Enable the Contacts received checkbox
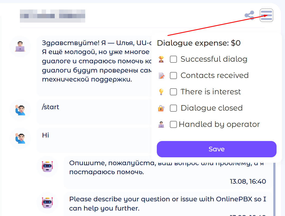285x216 pixels. [x=173, y=76]
